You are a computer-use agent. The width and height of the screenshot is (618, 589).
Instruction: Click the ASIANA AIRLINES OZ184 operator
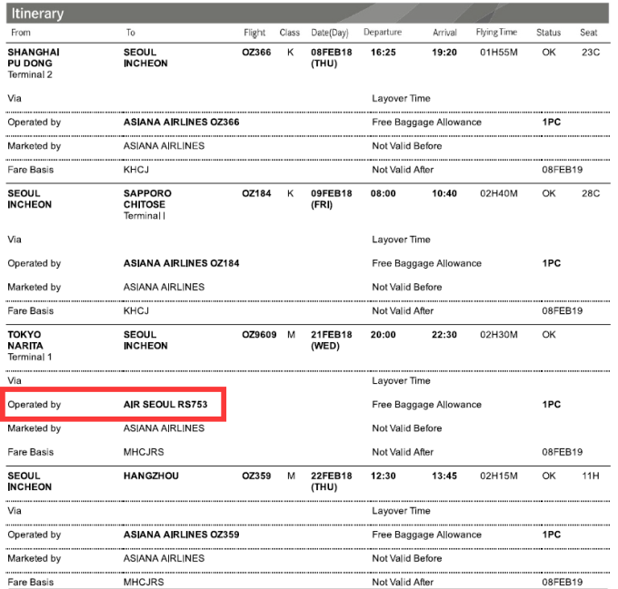(x=181, y=264)
